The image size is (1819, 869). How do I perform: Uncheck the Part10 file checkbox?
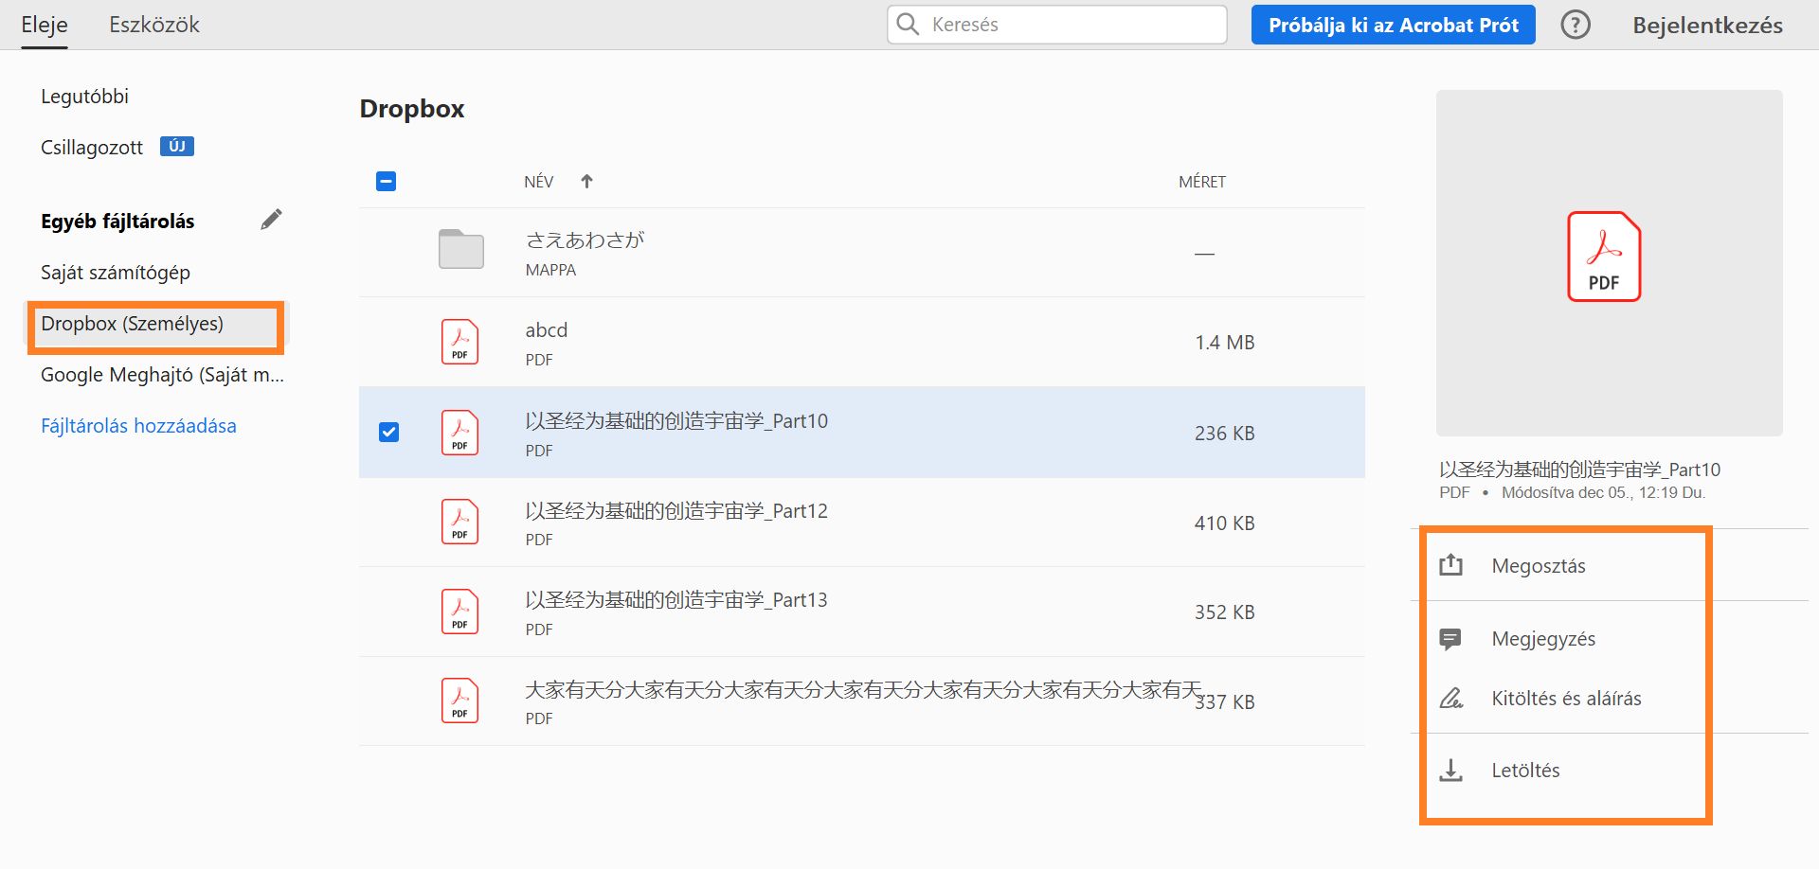[x=388, y=433]
